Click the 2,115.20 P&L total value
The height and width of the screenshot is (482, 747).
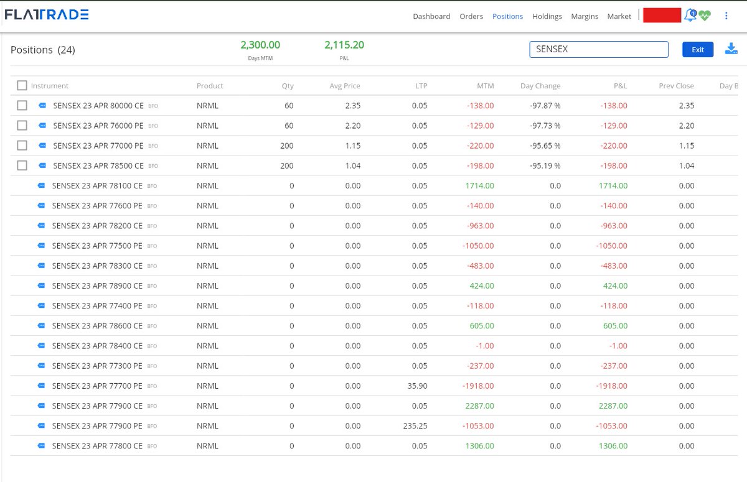(x=344, y=45)
